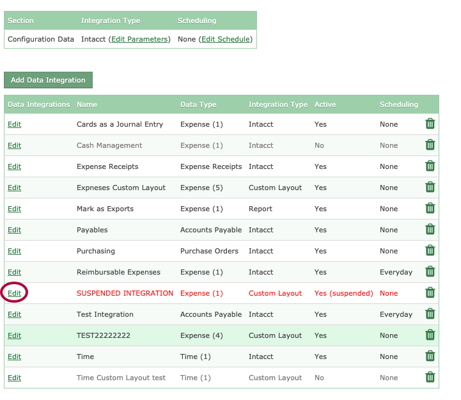Click the Data Integrations column header
Viewport: 461px width, 400px height.
(39, 104)
